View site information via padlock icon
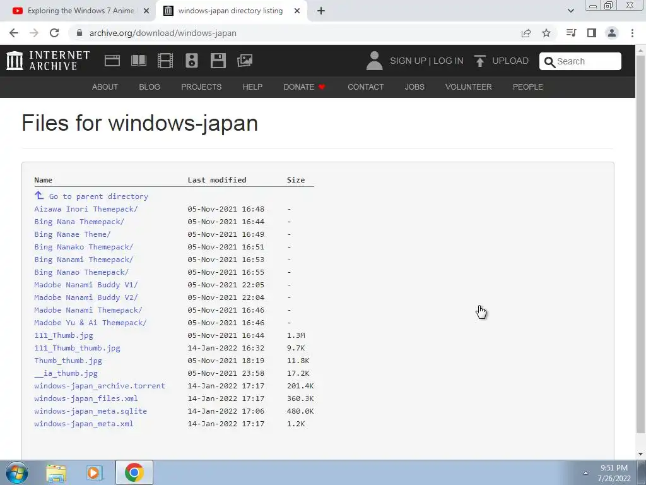646x485 pixels. click(x=80, y=33)
